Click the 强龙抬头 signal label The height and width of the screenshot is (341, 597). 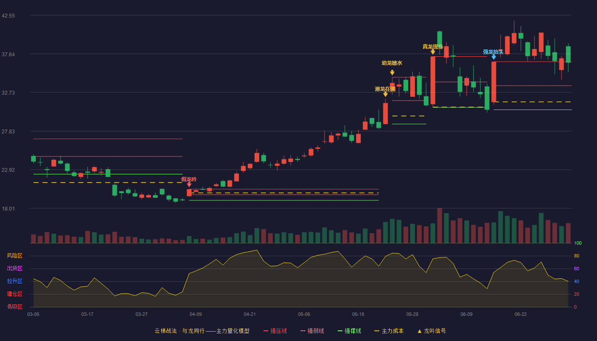pyautogui.click(x=493, y=52)
